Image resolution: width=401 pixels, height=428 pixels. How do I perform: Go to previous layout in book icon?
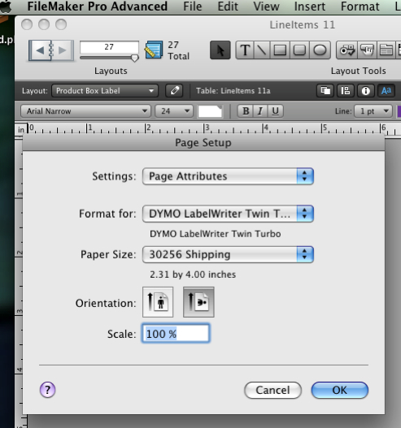coord(40,50)
